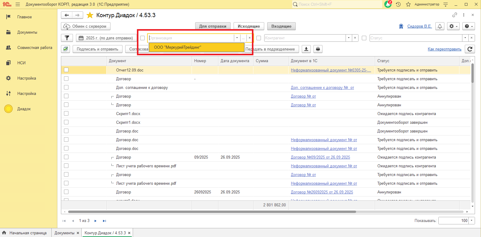Expand the Контрагент dropdown list

click(349, 38)
